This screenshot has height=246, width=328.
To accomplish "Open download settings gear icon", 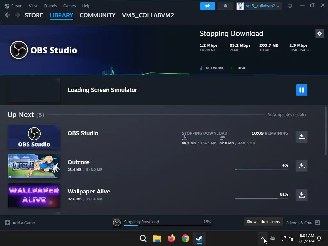I will point(319,34).
